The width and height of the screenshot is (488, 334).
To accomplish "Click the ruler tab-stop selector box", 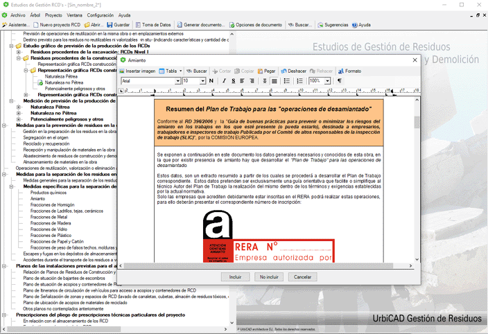I will [121, 91].
